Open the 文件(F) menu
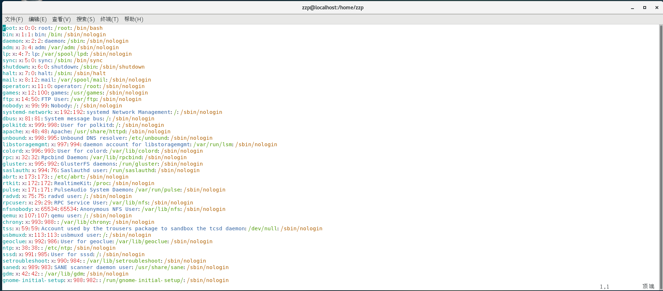Image resolution: width=663 pixels, height=291 pixels. (x=14, y=19)
